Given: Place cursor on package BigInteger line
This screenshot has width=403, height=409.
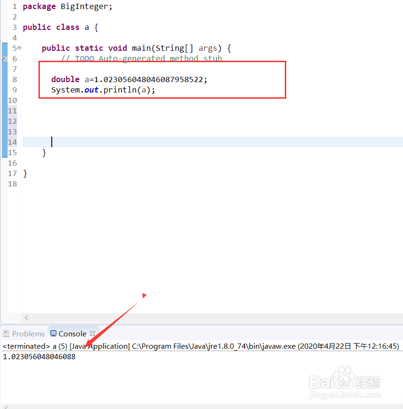Looking at the screenshot, I should tap(67, 6).
